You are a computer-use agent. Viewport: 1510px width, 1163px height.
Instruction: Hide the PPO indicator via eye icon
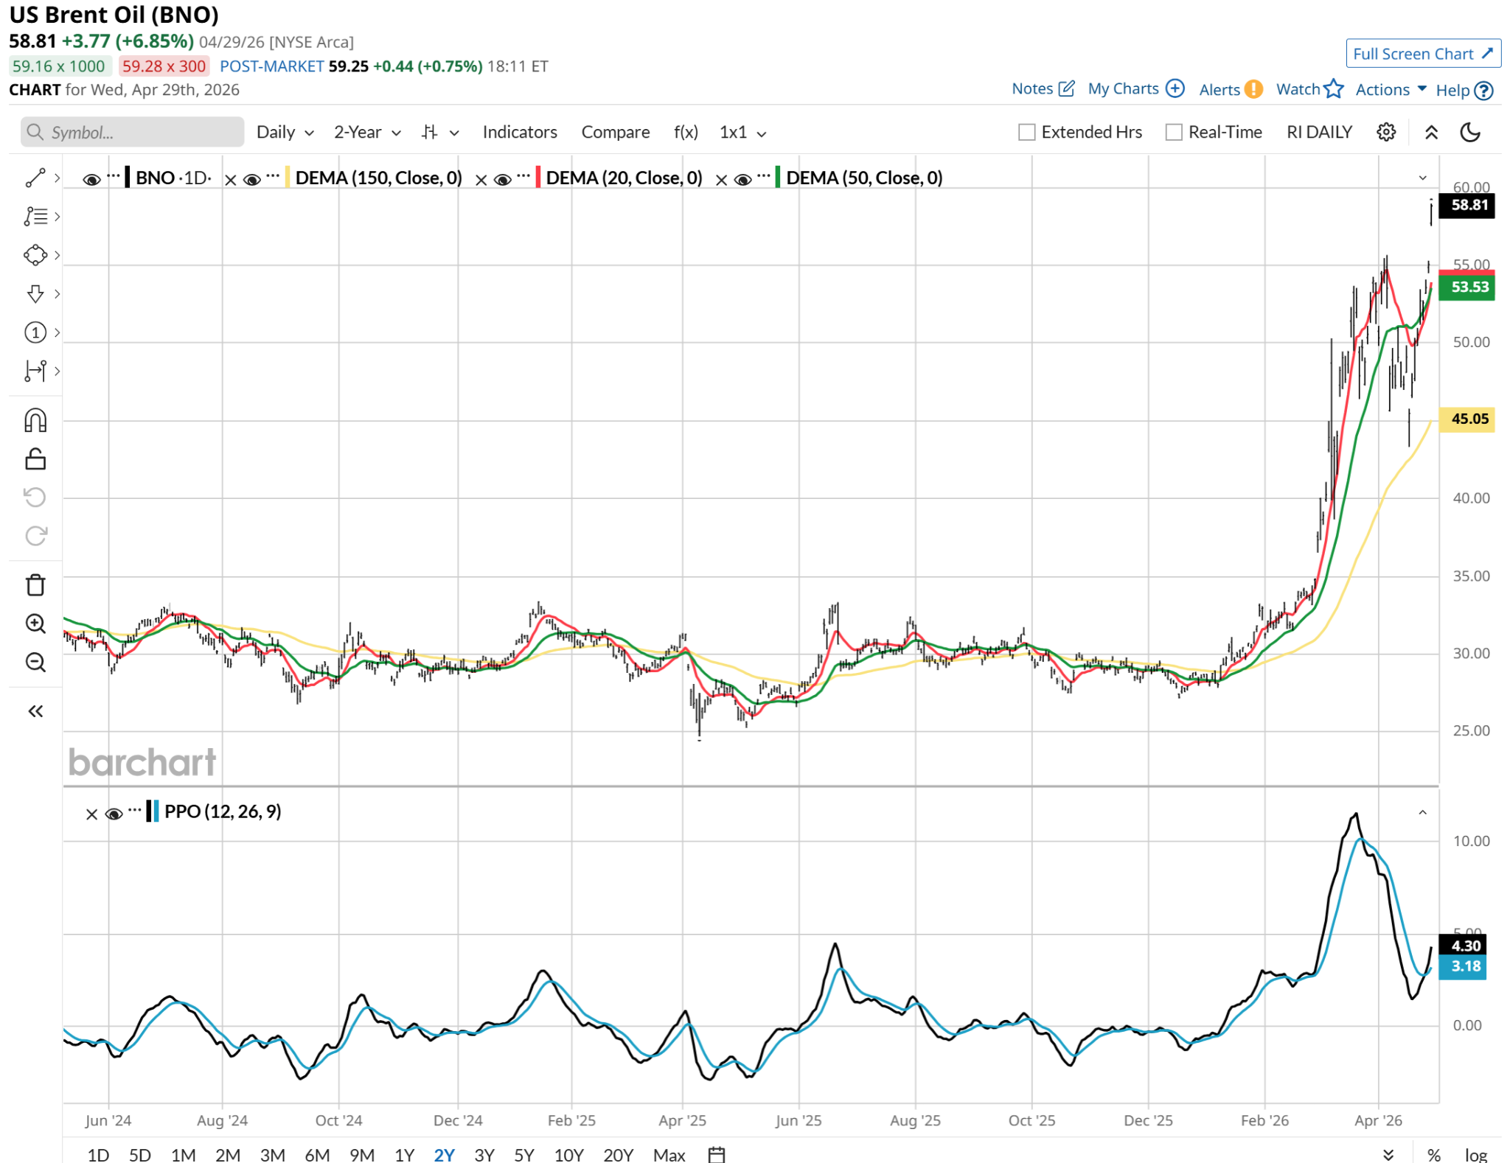(x=114, y=814)
